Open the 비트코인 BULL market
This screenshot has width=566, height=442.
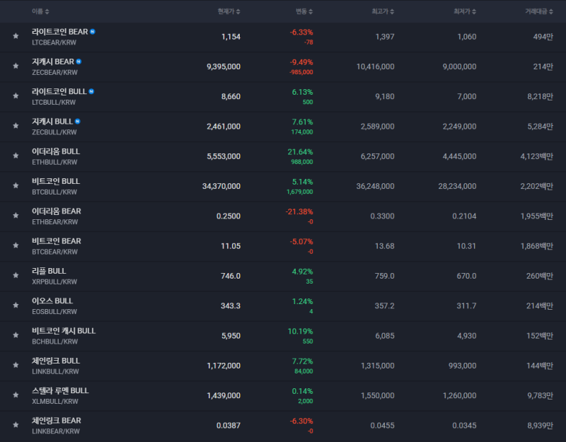click(x=56, y=182)
